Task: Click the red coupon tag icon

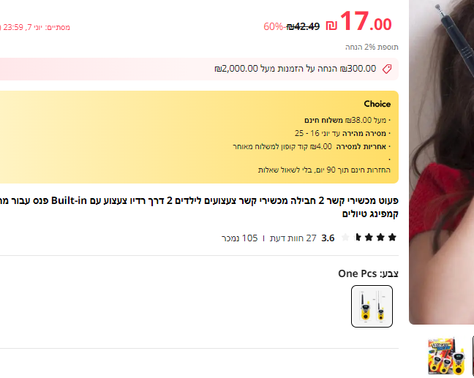Action: (387, 69)
